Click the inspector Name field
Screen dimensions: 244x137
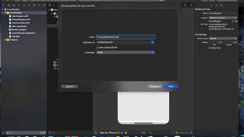pos(223,13)
